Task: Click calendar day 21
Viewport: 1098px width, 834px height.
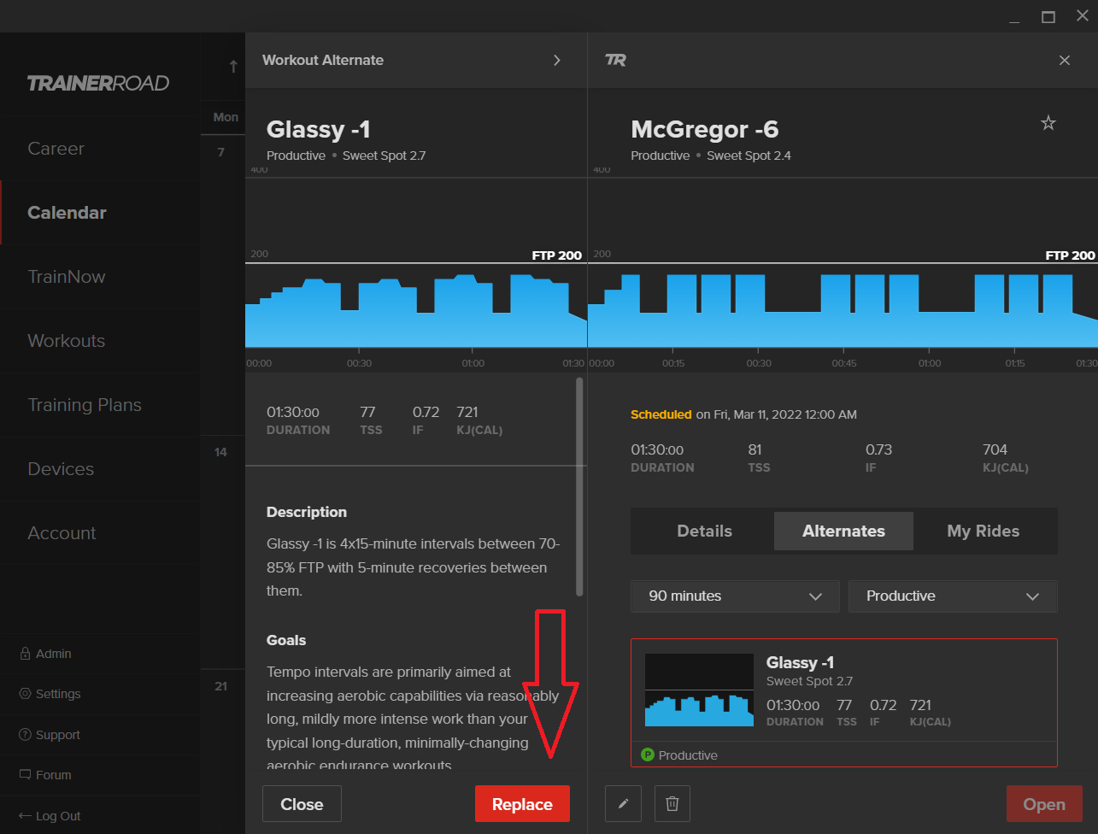Action: [x=220, y=686]
